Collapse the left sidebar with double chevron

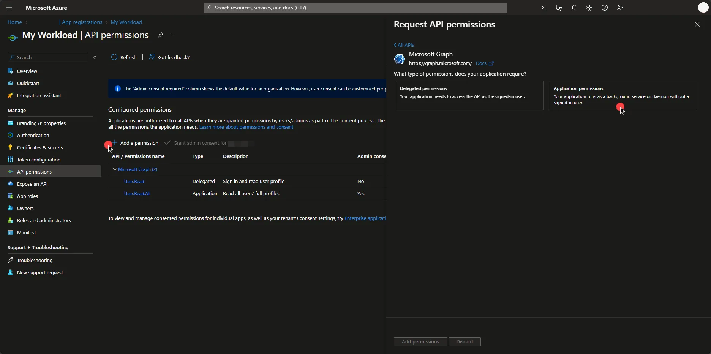95,57
